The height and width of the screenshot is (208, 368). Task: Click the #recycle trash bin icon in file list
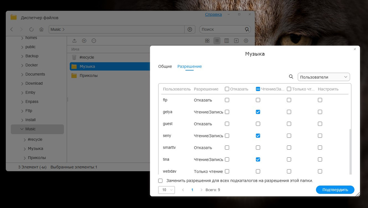point(74,57)
